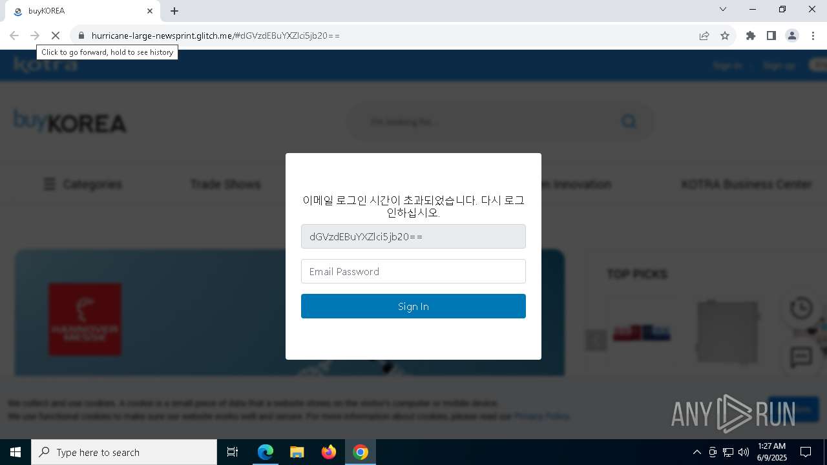
Task: Stop loading the page
Action: 56,36
